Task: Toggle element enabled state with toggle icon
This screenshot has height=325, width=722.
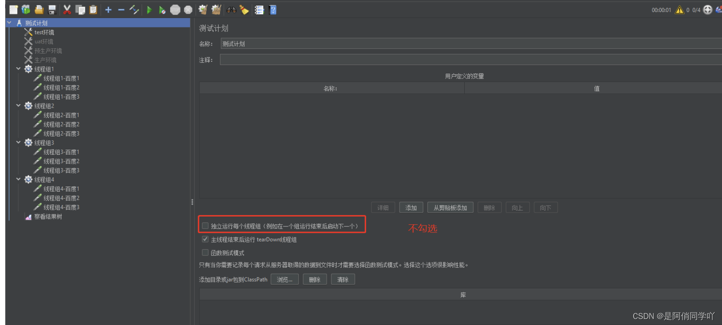Action: coord(134,10)
